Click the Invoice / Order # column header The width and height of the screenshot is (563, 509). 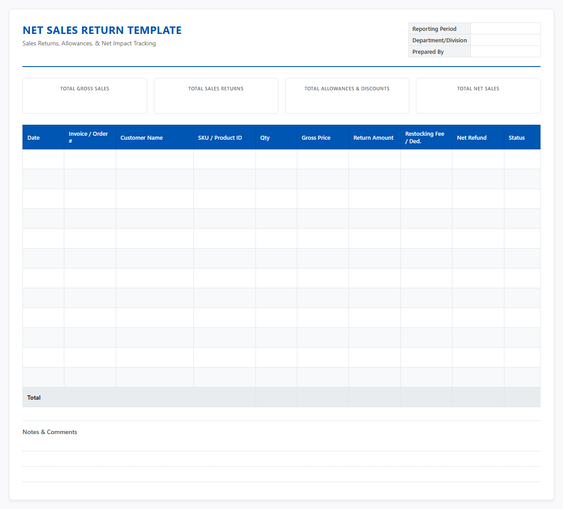pyautogui.click(x=90, y=137)
